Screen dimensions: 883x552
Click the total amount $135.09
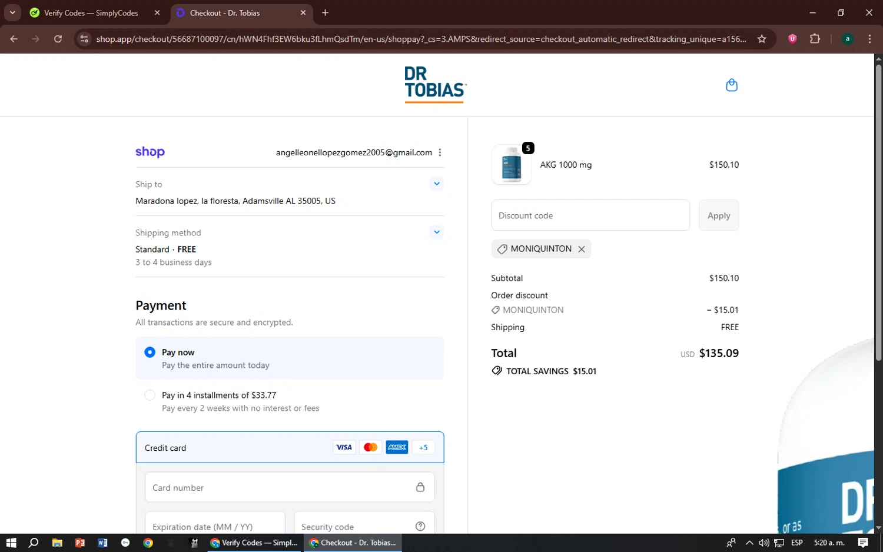coord(719,353)
